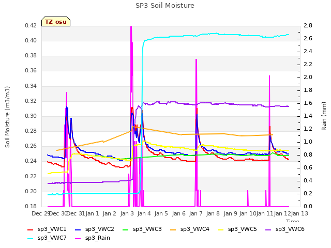Click the blue sp3_VWC2 legend swatch
The height and width of the screenshot is (248, 331).
coord(78,229)
